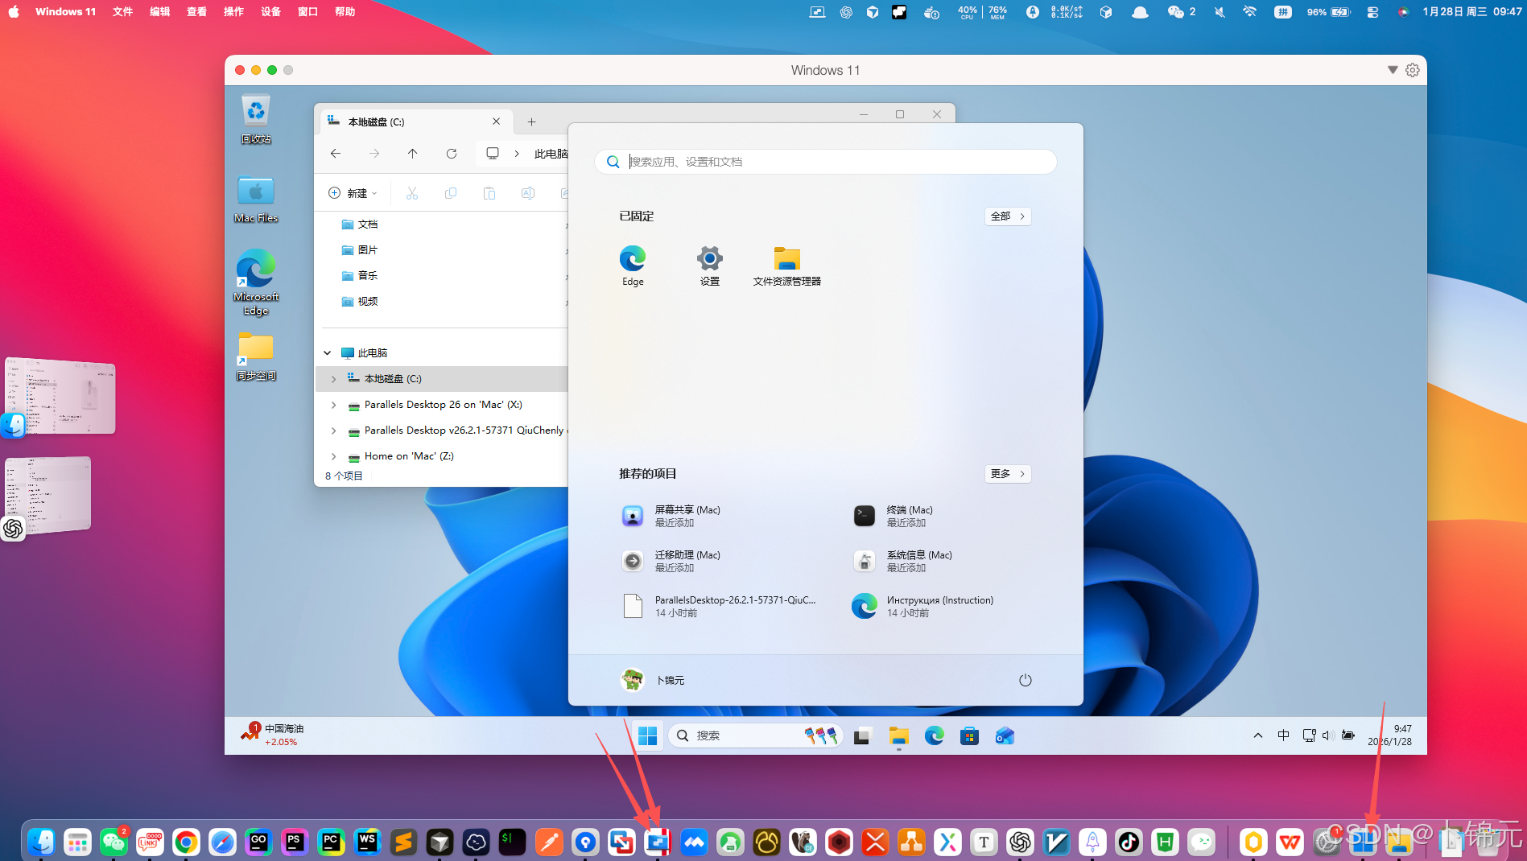Open Edge browser from Windows taskbar
The height and width of the screenshot is (861, 1527).
click(934, 735)
